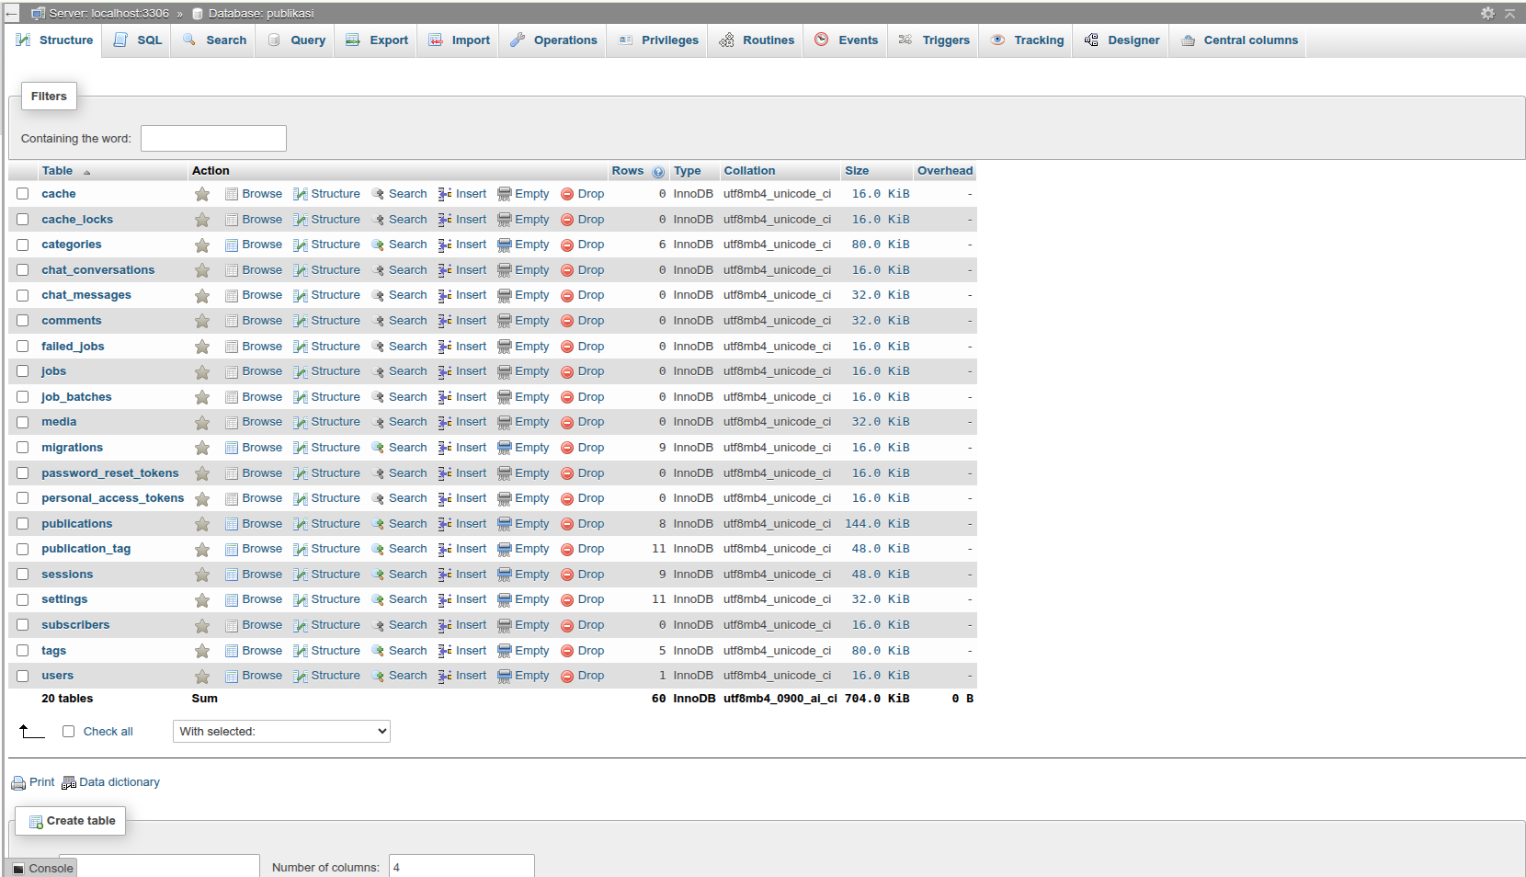1526x877 pixels.
Task: Mark the cache table as favorite star
Action: coord(202,194)
